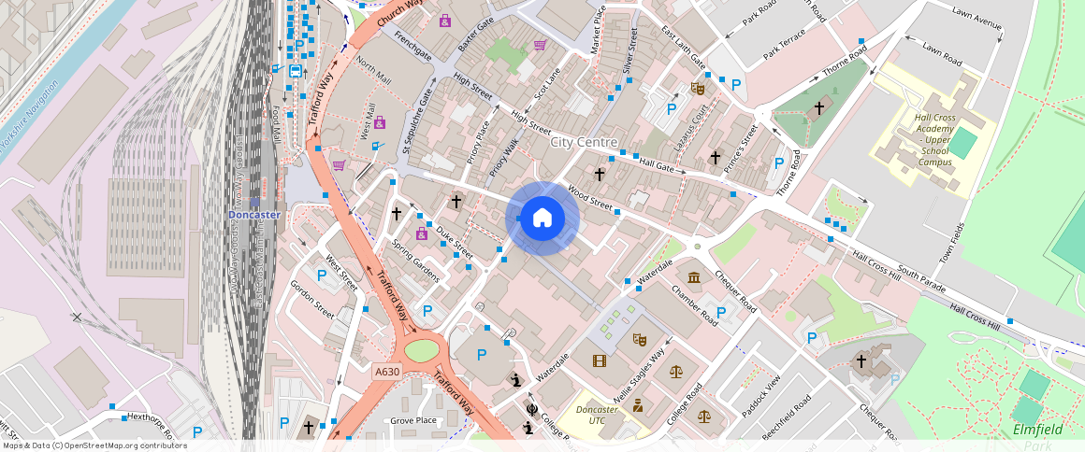Viewport: 1085px width, 452px height.
Task: Click the Doncaster railway station marker
Action: 254,202
